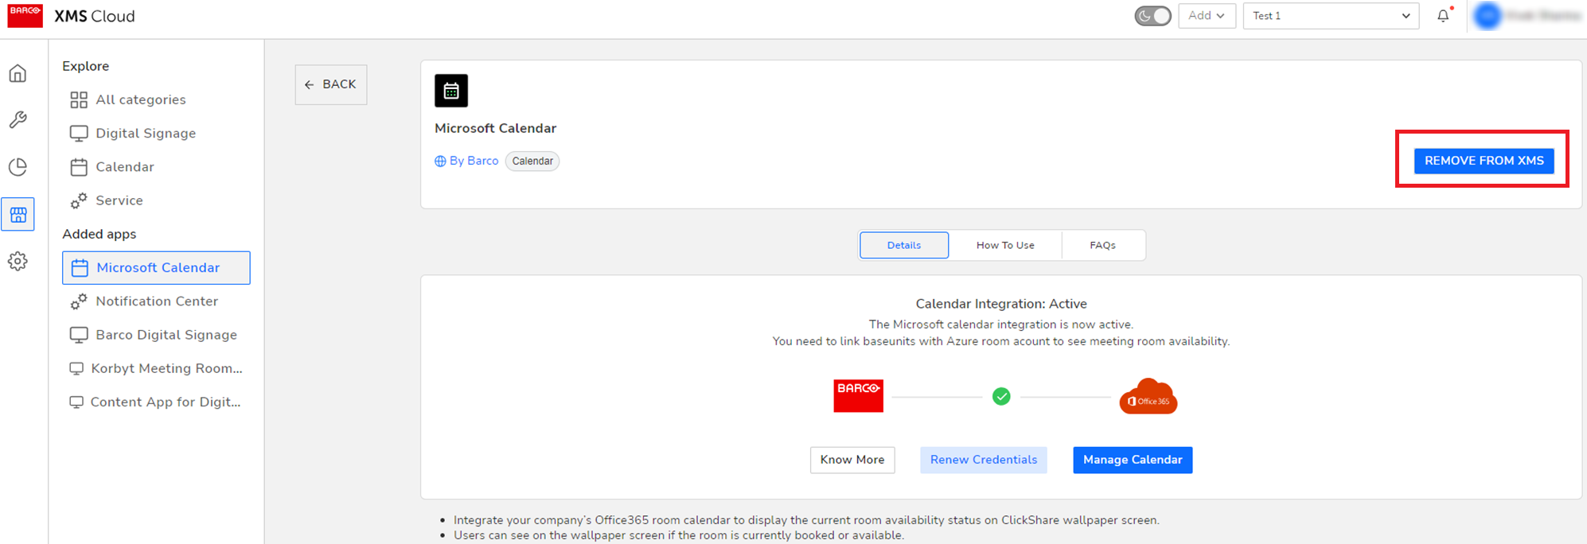Open the Test 1 tenant dropdown
This screenshot has width=1587, height=544.
[1331, 16]
